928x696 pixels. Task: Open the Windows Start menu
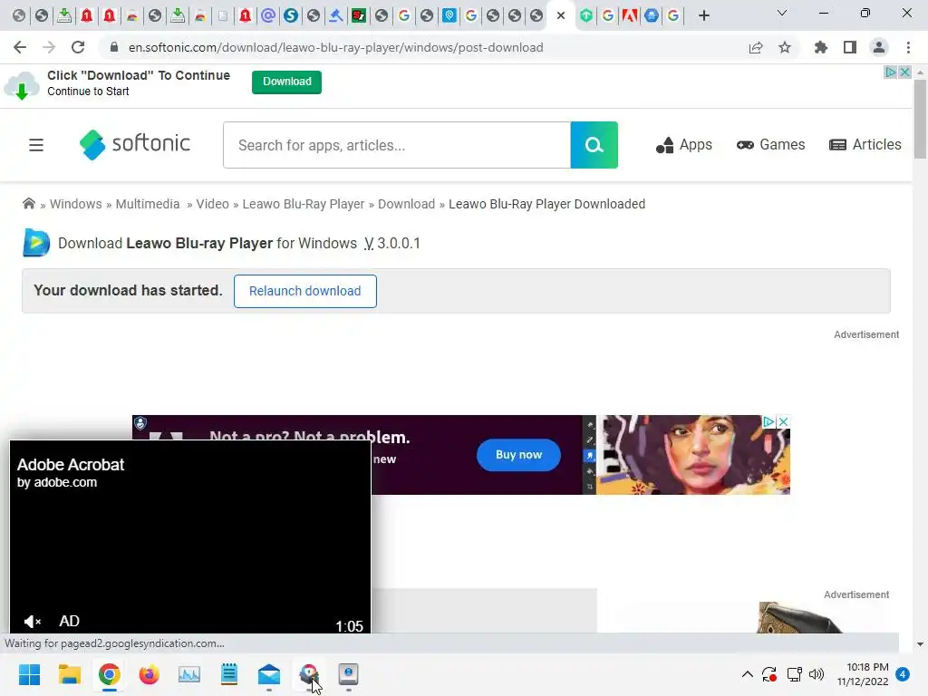[x=29, y=674]
